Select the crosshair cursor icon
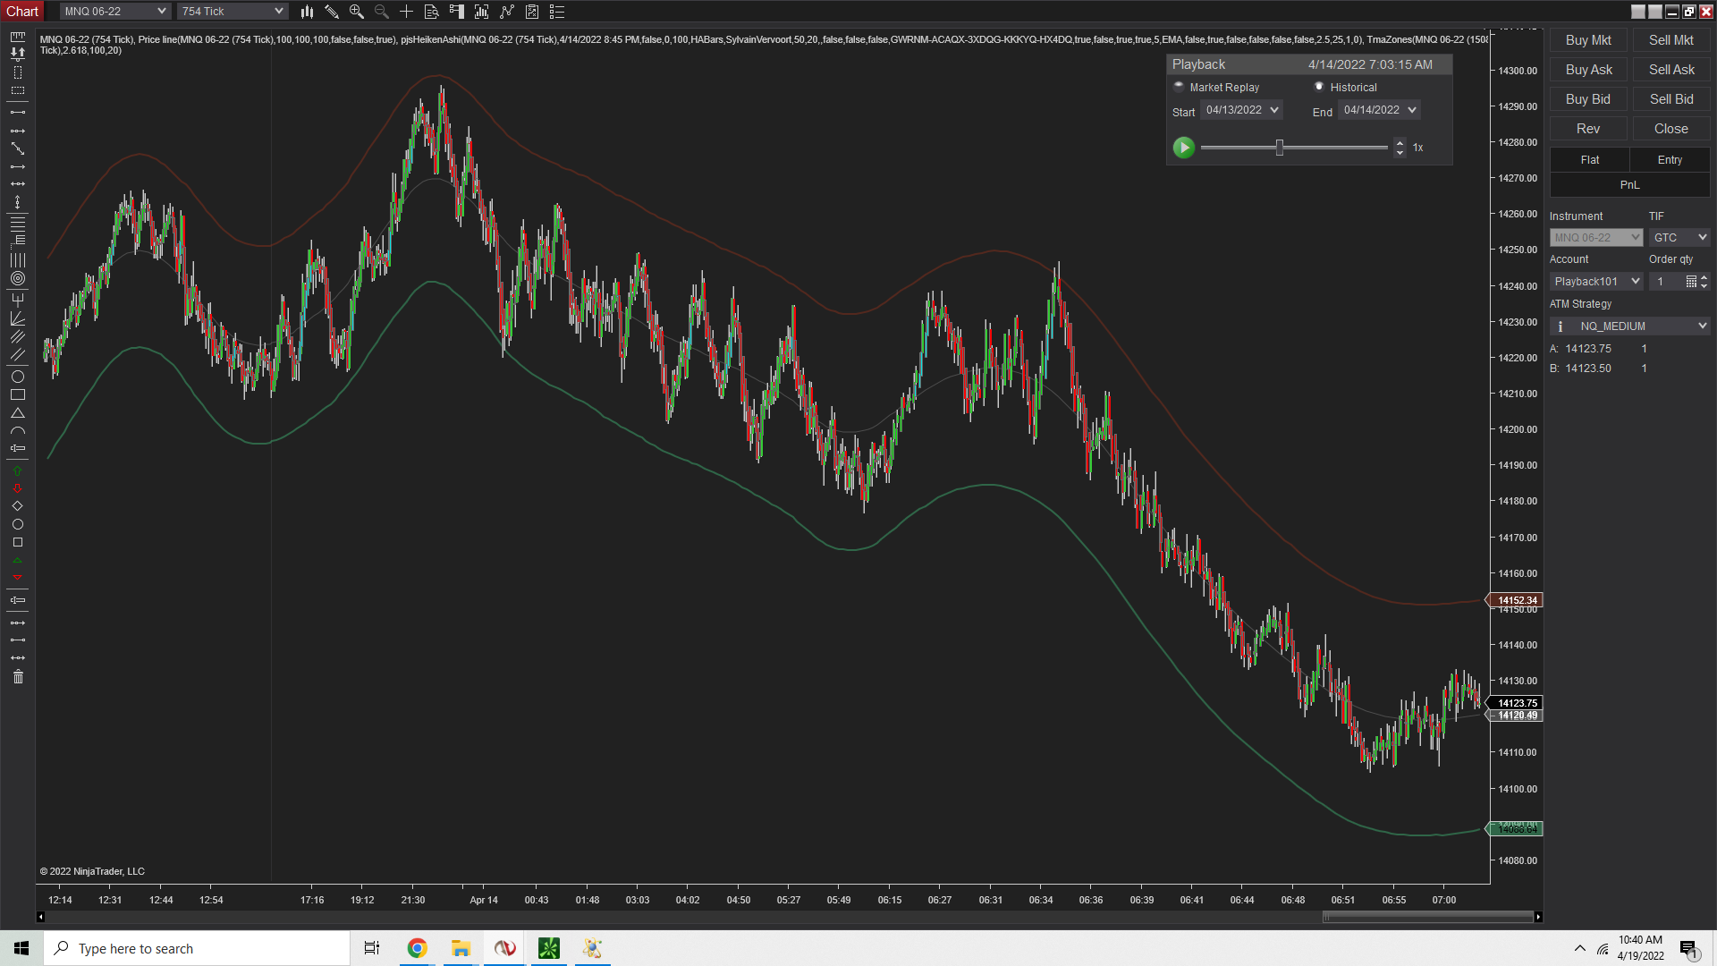The width and height of the screenshot is (1717, 966). tap(406, 12)
